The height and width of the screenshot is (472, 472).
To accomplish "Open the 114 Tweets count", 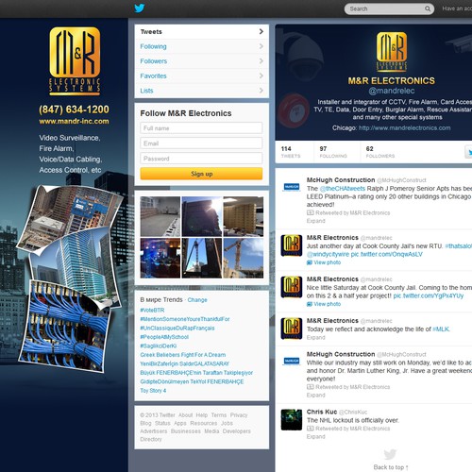I will (291, 152).
